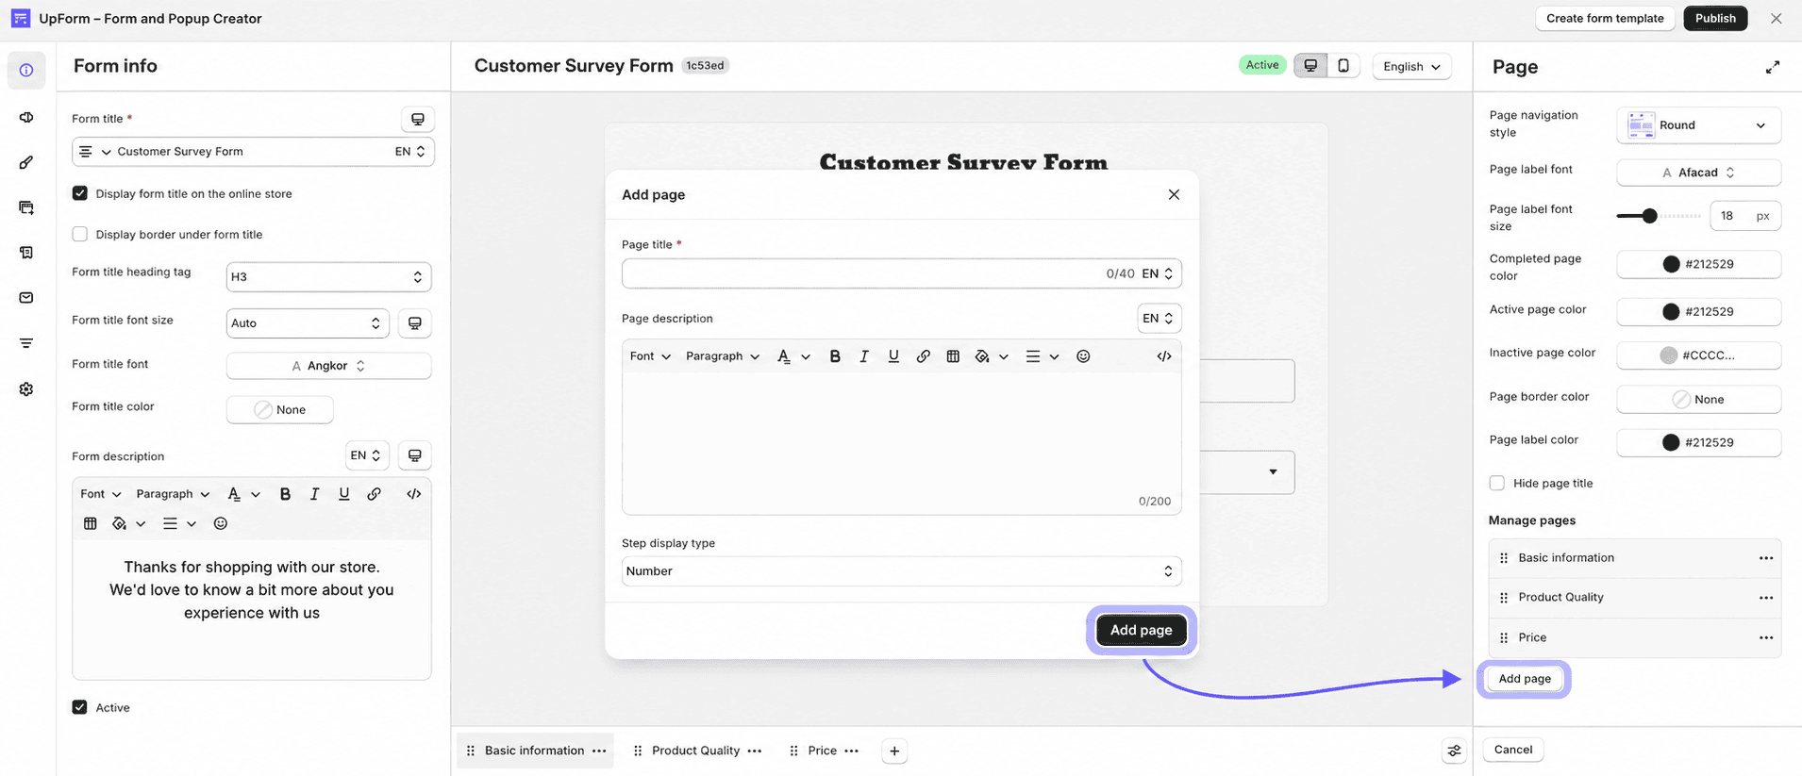Open Form title font size Auto dropdown
The image size is (1802, 776).
point(308,322)
